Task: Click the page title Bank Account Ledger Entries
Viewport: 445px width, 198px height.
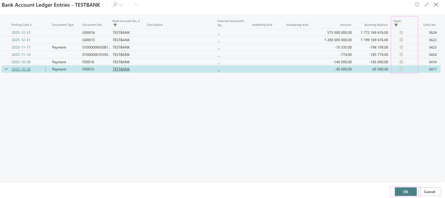Action: [51, 5]
